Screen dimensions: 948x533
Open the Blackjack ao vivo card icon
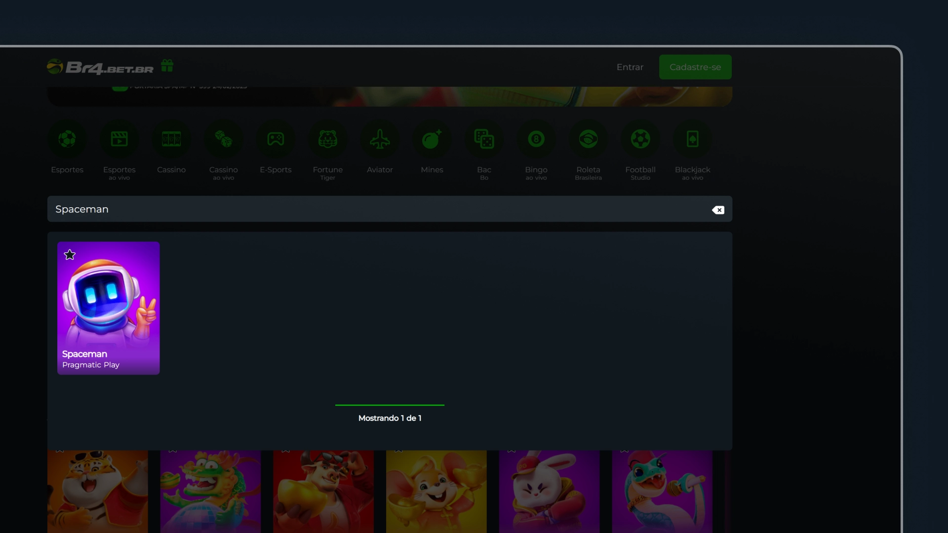pyautogui.click(x=692, y=139)
